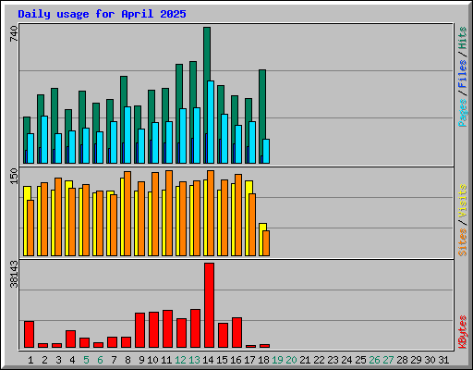Click the 740 scale value for hits
Screen dimensions: 473x370
(x=14, y=33)
